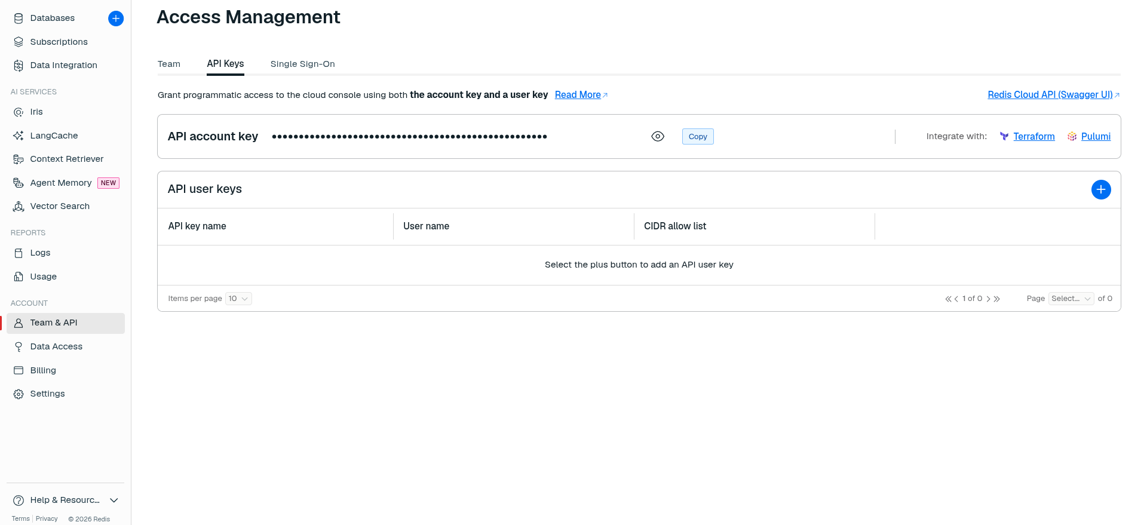The height and width of the screenshot is (525, 1147).
Task: Add a new API user key
Action: 1101,189
